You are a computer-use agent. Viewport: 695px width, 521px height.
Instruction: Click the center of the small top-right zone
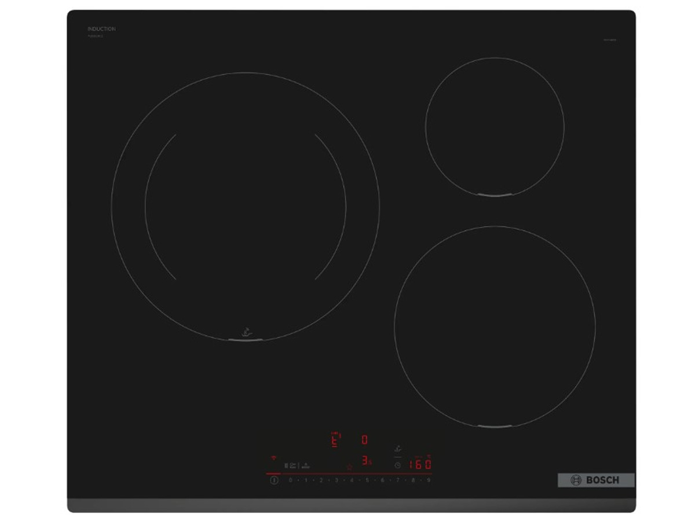[495, 126]
